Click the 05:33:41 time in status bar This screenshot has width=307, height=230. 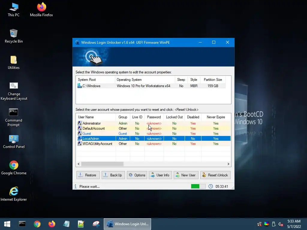tap(222, 186)
